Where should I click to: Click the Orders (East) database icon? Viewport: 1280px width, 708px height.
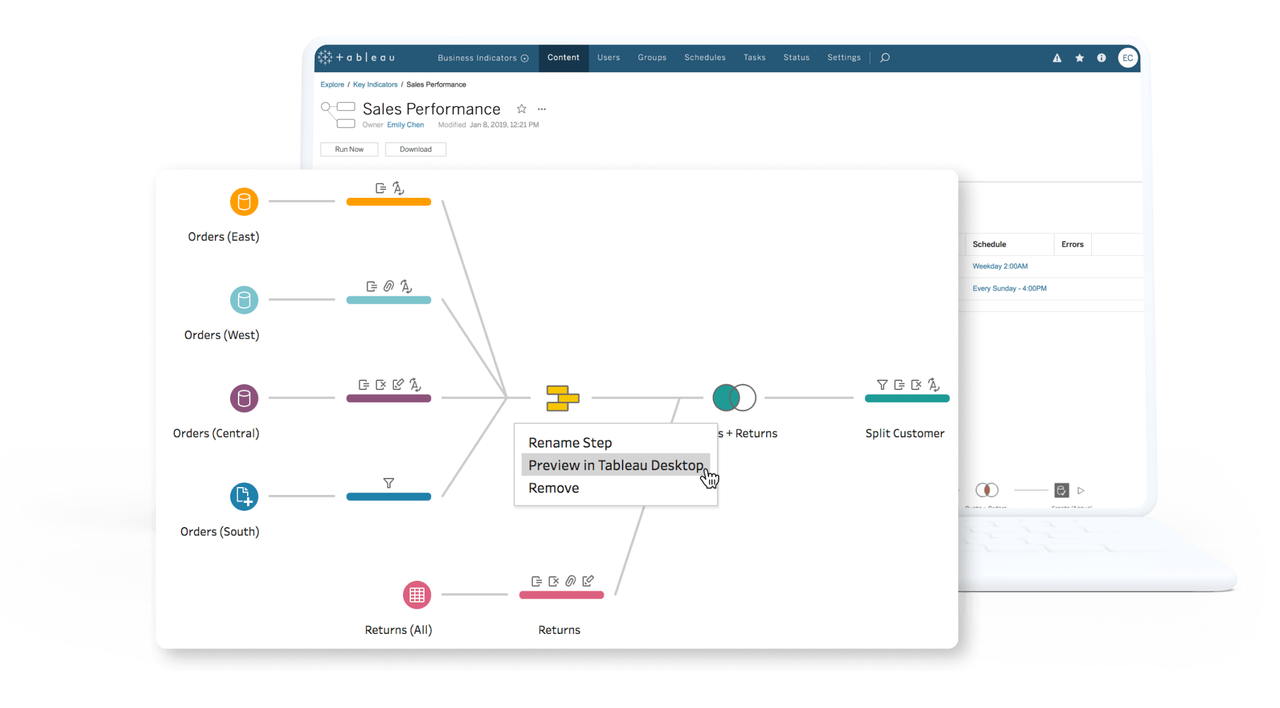[x=242, y=201]
